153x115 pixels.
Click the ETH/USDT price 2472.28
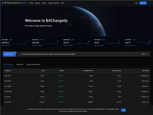pos(35,43)
